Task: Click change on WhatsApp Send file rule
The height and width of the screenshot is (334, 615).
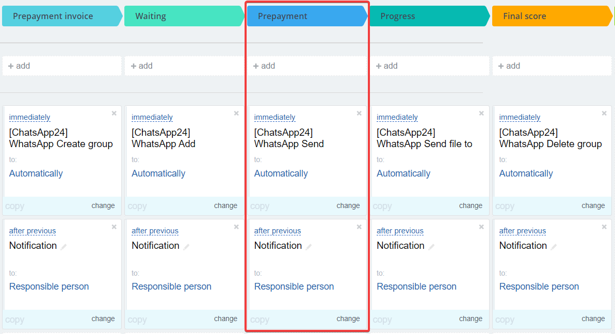Action: tap(471, 205)
